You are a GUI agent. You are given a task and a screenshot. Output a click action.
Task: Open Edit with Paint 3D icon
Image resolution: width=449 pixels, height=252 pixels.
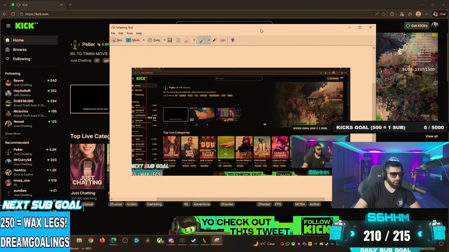pyautogui.click(x=233, y=40)
